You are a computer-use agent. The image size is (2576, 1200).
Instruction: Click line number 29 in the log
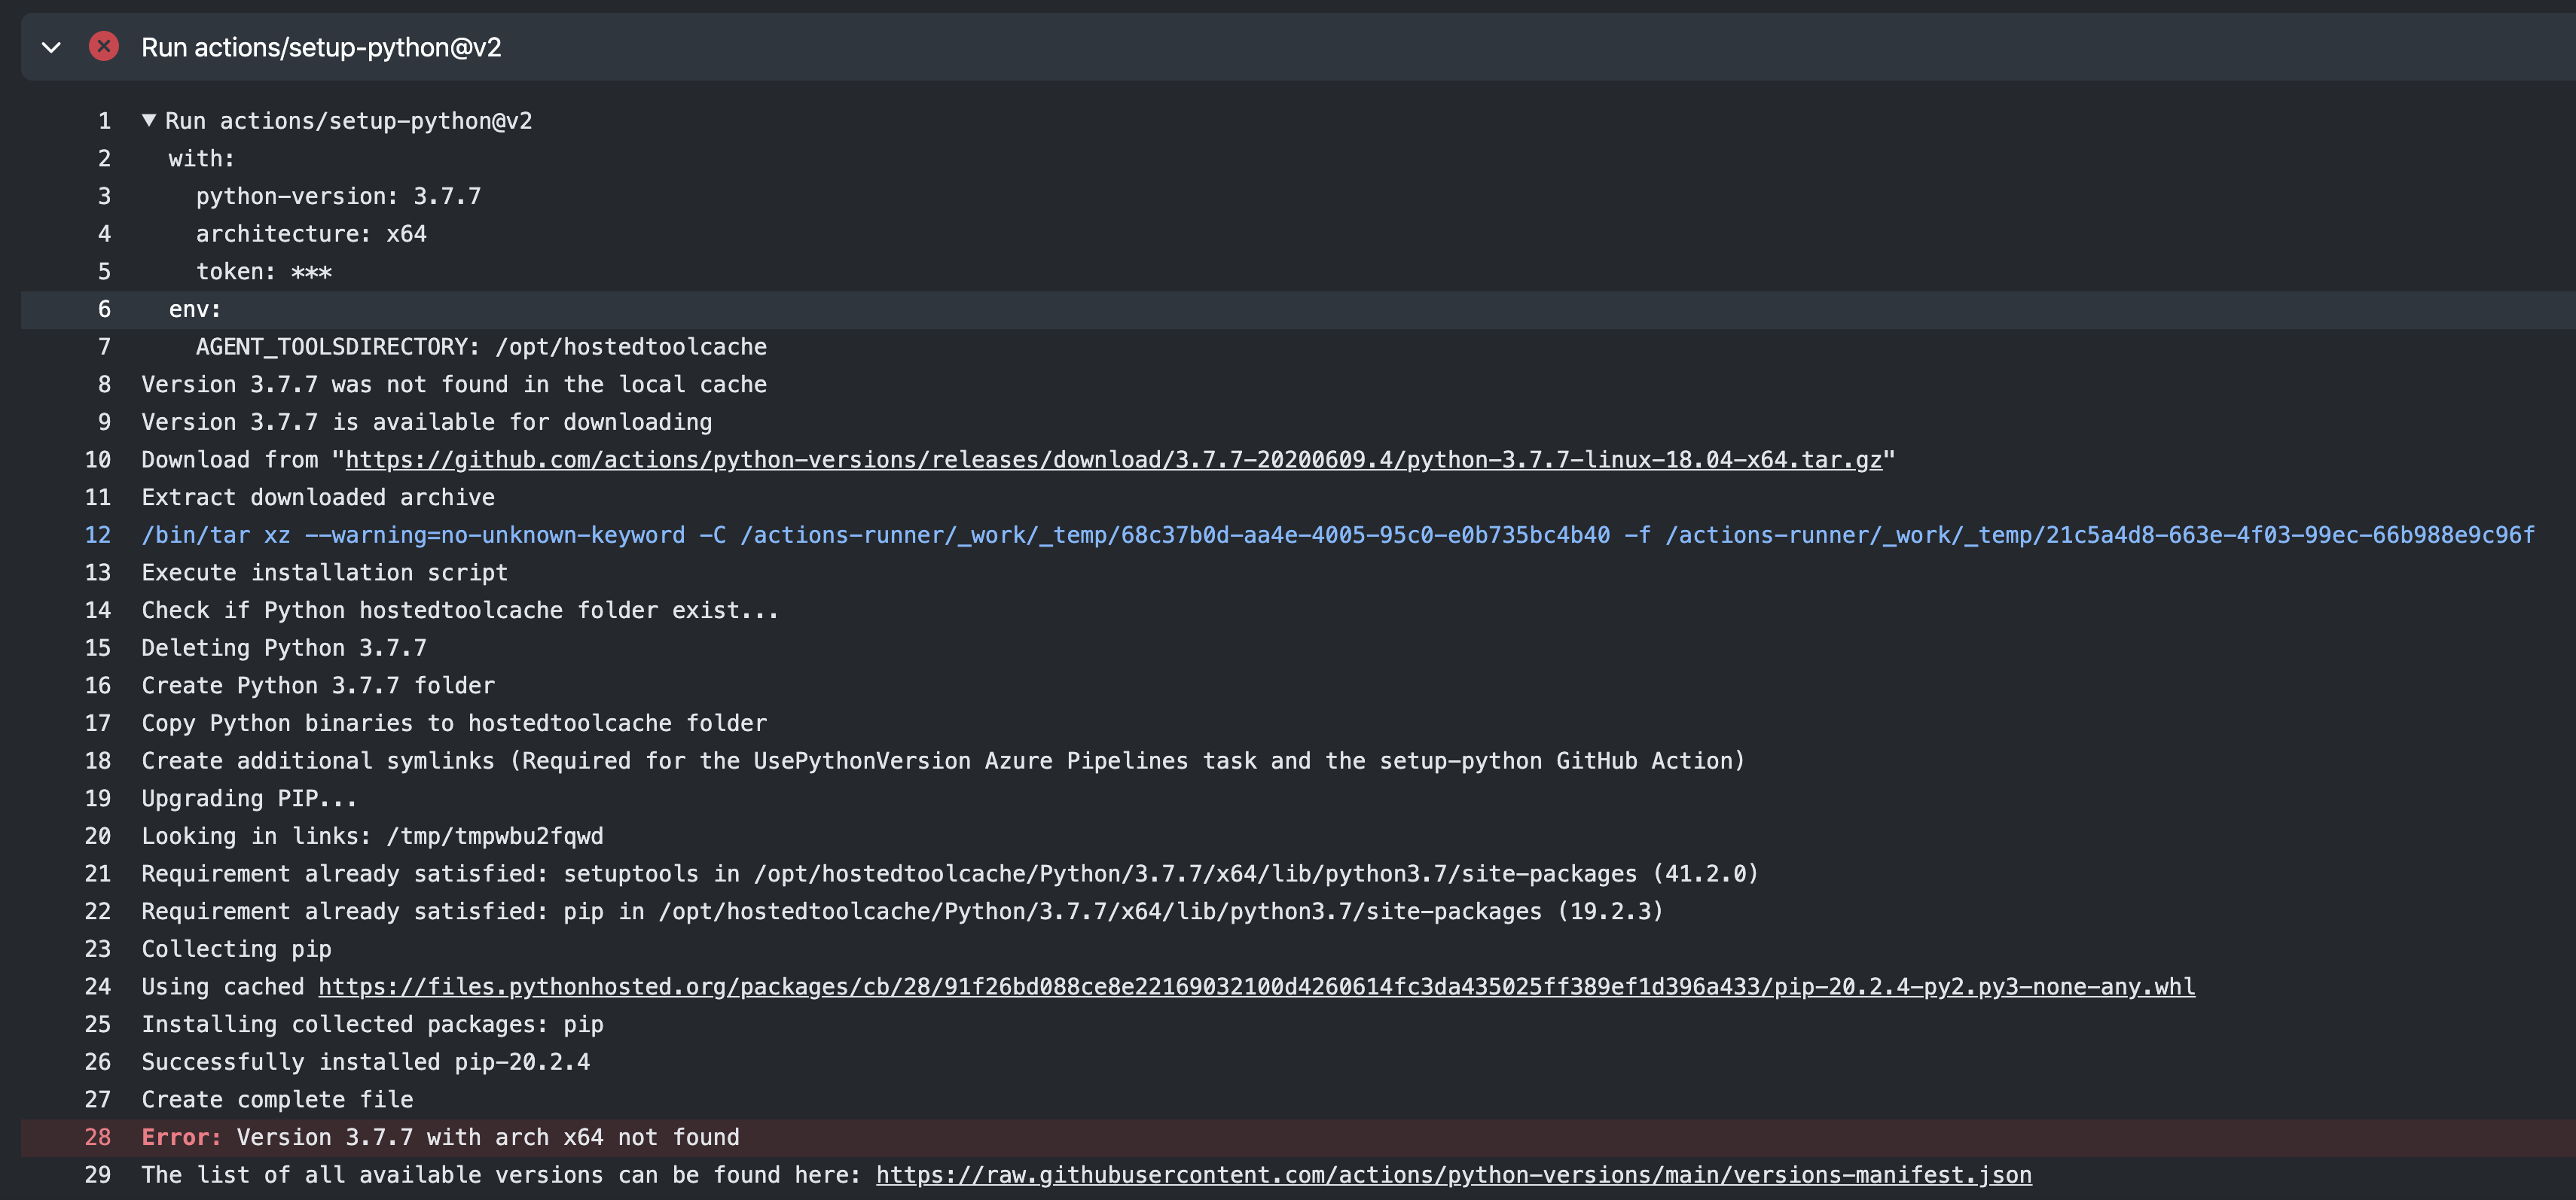pyautogui.click(x=98, y=1175)
